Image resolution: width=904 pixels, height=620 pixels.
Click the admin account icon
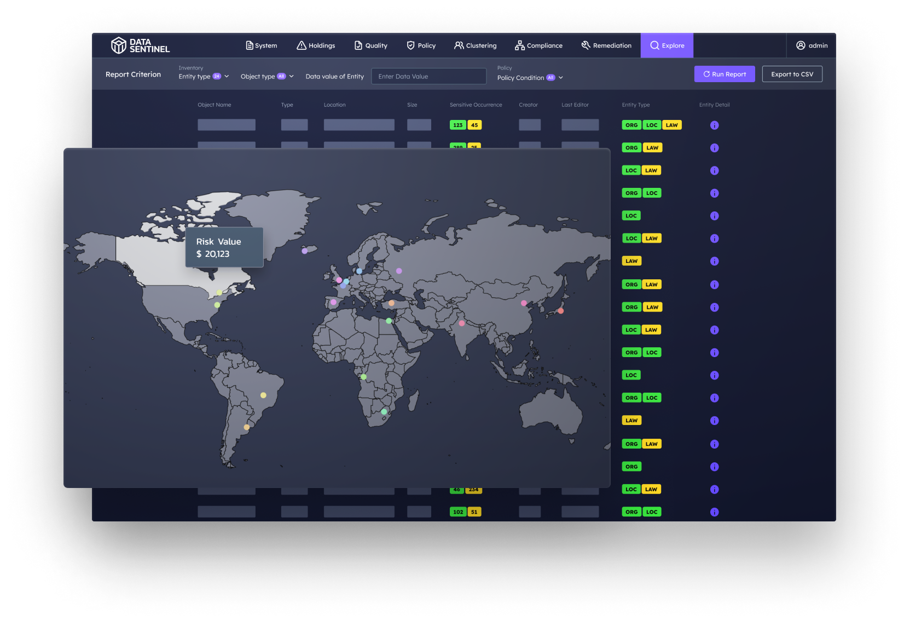click(800, 45)
